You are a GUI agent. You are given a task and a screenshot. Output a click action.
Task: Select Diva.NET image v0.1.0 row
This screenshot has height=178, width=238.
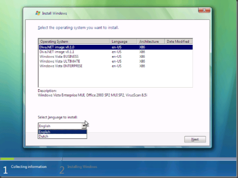116,47
